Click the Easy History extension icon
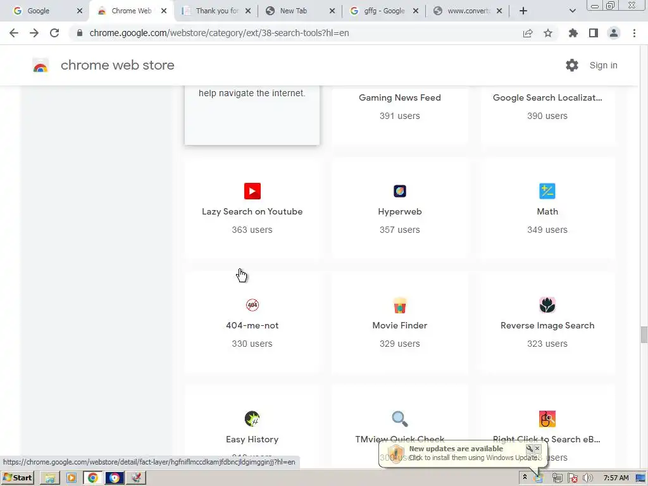Screen dimensions: 648x486 252,419
